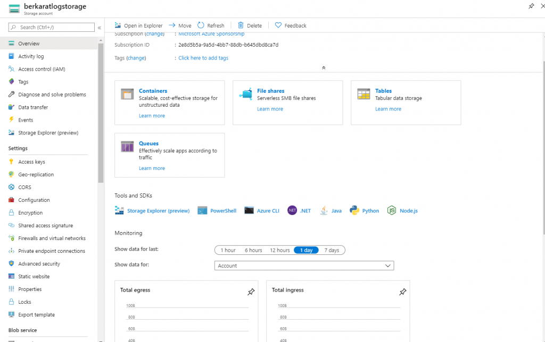Open the .NET SDK link
This screenshot has height=342, width=545.
pyautogui.click(x=305, y=210)
